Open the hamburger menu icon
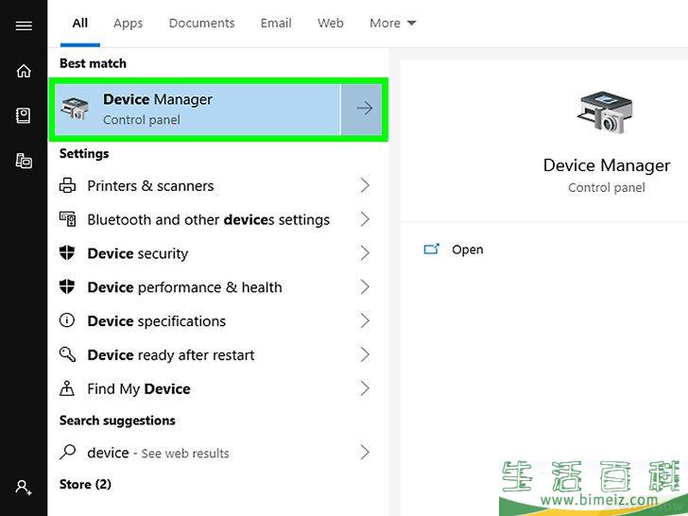 click(24, 26)
